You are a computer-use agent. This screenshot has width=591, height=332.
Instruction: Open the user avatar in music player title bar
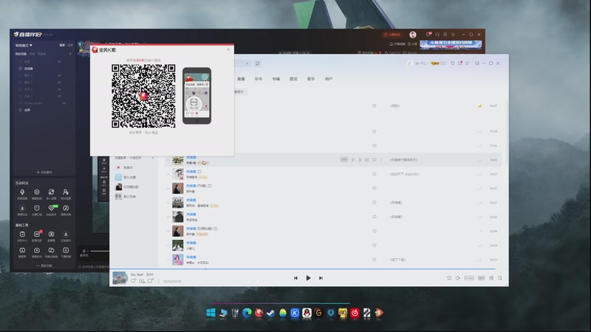tap(410, 63)
